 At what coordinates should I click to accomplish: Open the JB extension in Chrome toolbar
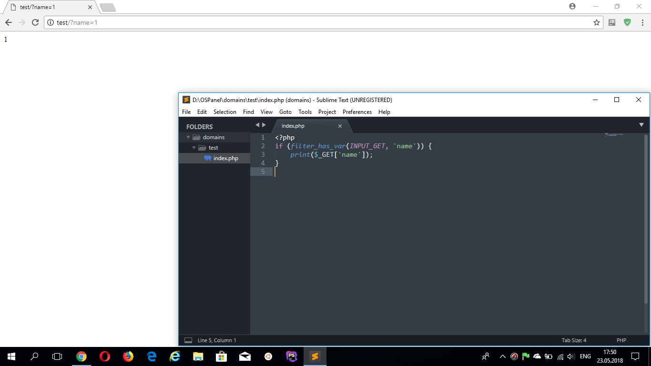(x=612, y=22)
